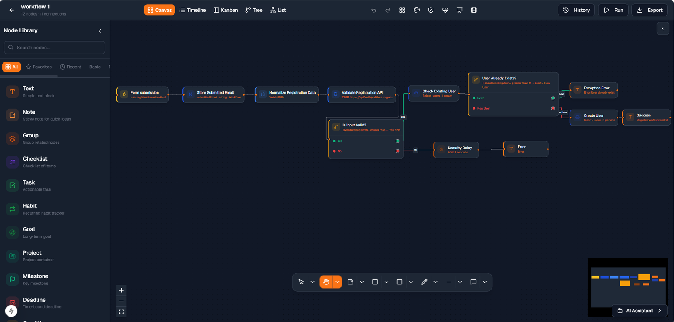
Task: Click the film strip icon in top toolbar
Action: [474, 10]
